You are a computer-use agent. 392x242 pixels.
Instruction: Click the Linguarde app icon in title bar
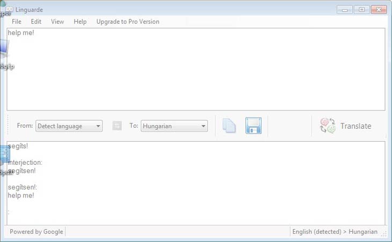click(9, 10)
